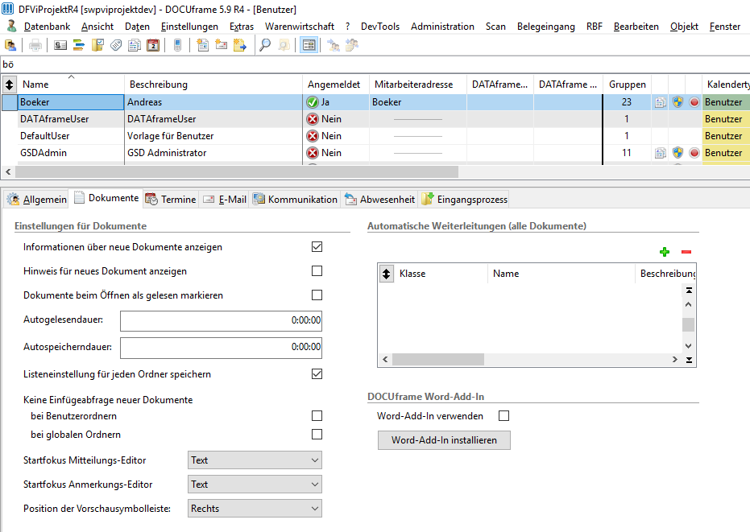This screenshot has height=532, width=750.
Task: Open the Datenbank menu
Action: pos(47,27)
